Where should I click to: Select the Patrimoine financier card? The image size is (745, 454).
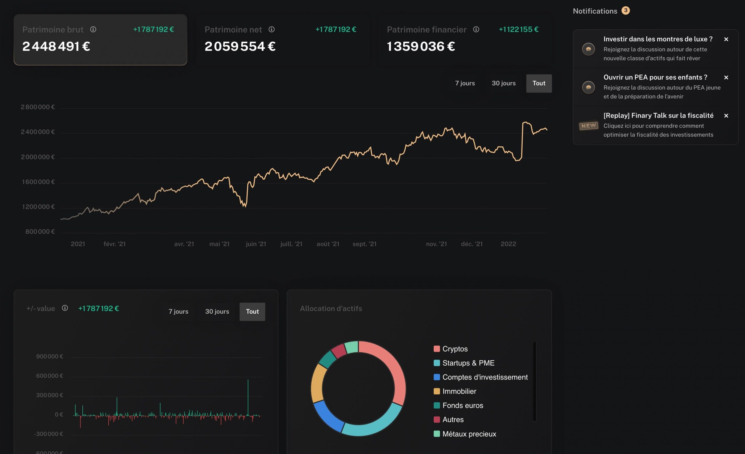click(x=465, y=40)
